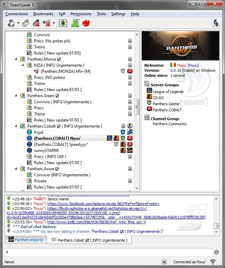Click the Subscribe to all channels eye icon
Screen dimensions: 225x268
click(x=62, y=23)
